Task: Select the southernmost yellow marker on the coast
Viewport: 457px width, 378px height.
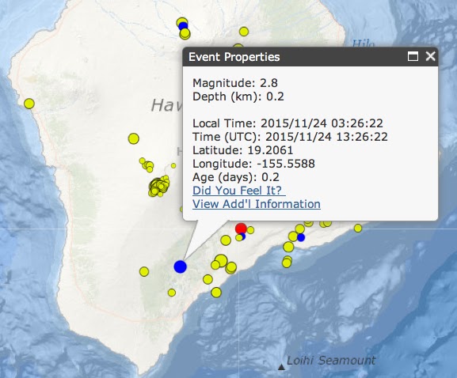Action: tap(216, 293)
